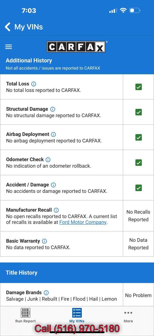Tap the Manufacturer Recall info icon
The width and height of the screenshot is (154, 336).
click(x=56, y=210)
